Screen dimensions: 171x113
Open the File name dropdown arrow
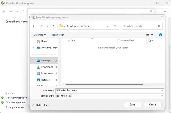(162, 90)
